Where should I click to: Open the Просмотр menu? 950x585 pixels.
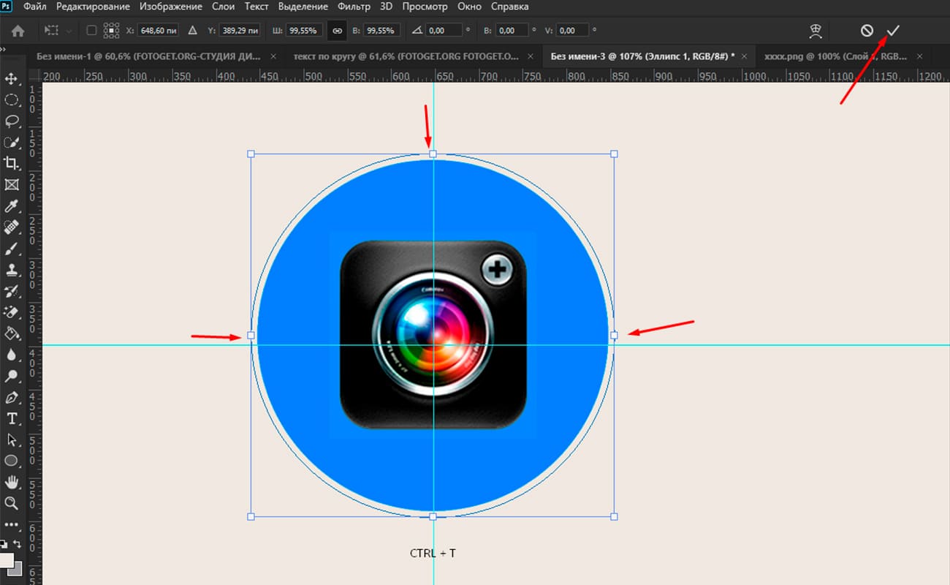coord(425,7)
